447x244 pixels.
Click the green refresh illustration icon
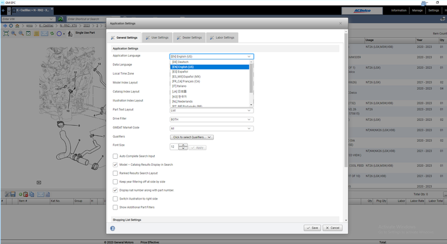[51, 34]
